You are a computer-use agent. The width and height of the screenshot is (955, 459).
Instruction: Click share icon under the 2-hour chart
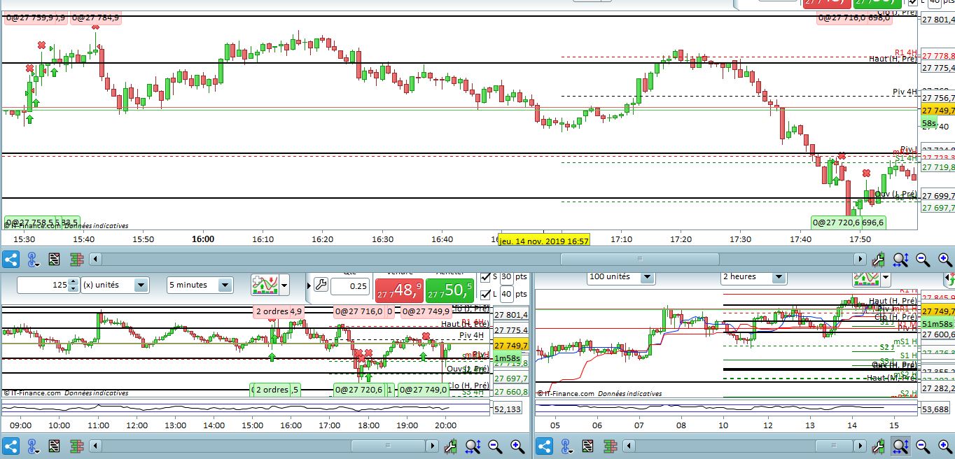click(x=545, y=446)
